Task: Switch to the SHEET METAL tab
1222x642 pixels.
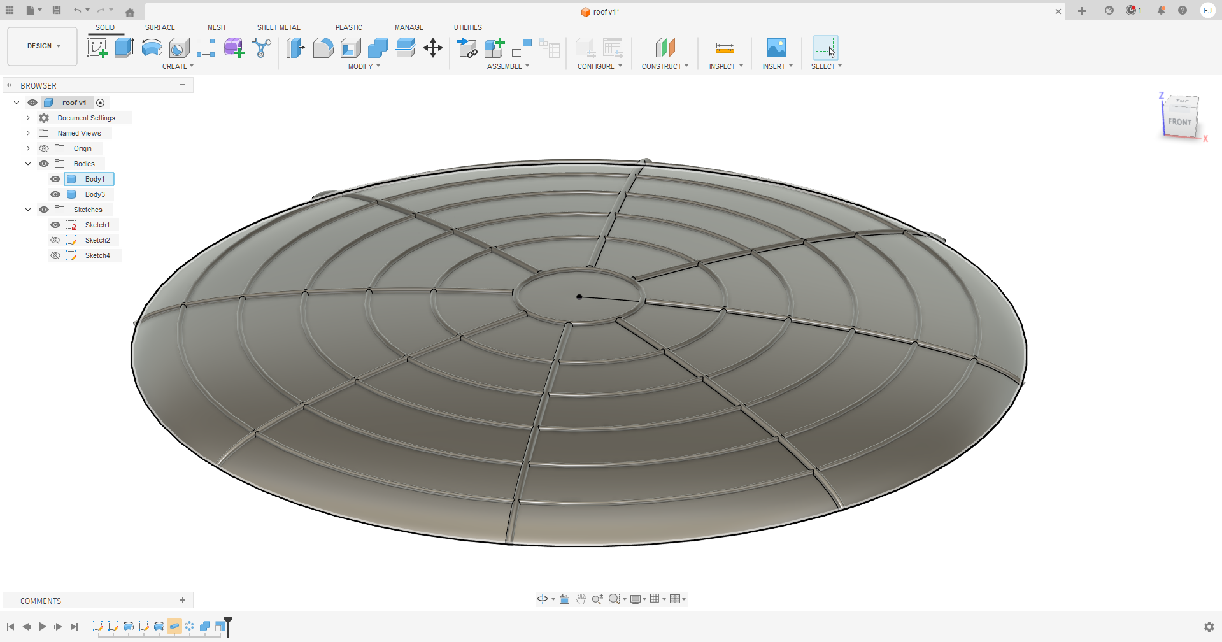Action: [278, 27]
